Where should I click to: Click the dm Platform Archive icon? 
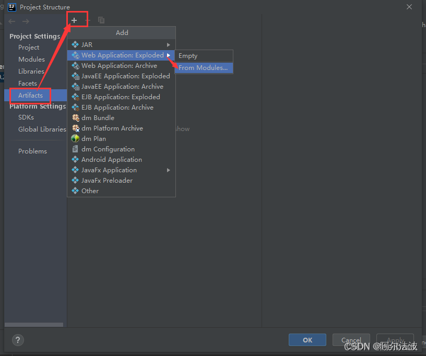pyautogui.click(x=76, y=128)
